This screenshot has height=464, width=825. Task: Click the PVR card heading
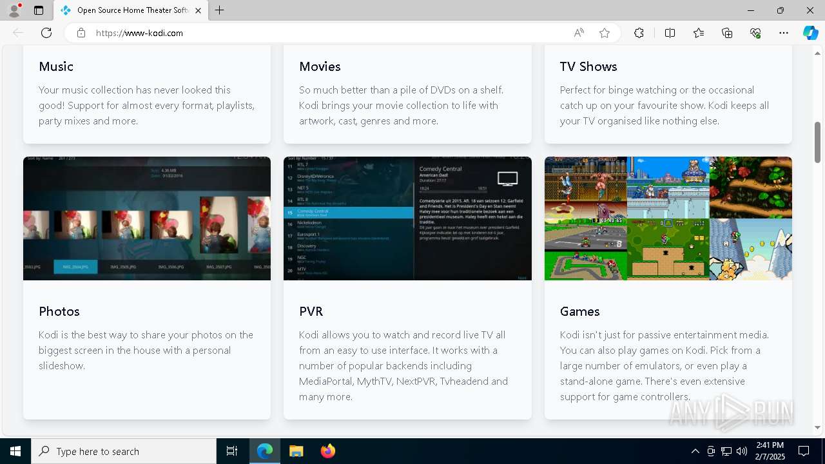click(x=311, y=311)
